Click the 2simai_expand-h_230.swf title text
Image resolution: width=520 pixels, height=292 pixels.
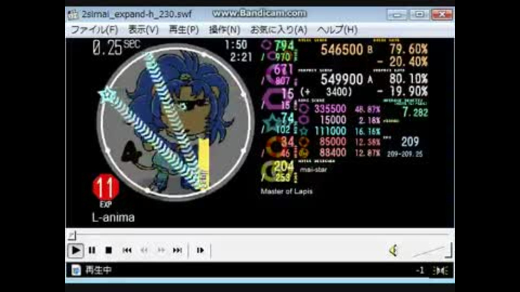[136, 14]
